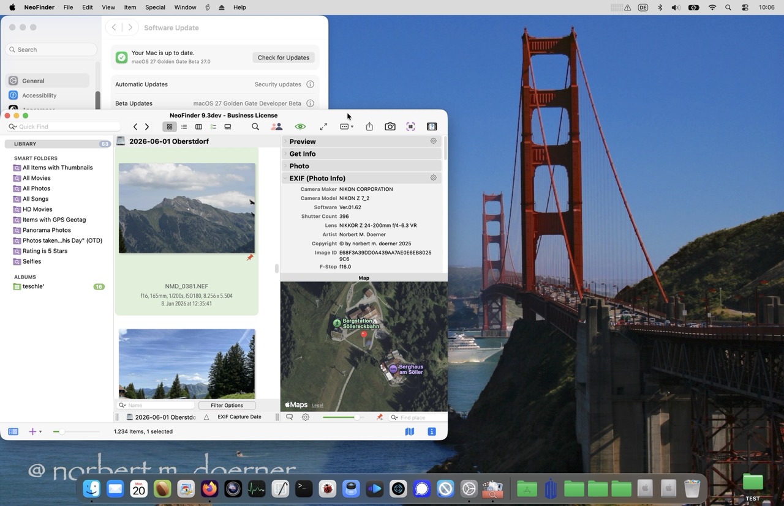The width and height of the screenshot is (784, 506).
Task: Click the gear icon in EXIF header
Action: (x=434, y=177)
